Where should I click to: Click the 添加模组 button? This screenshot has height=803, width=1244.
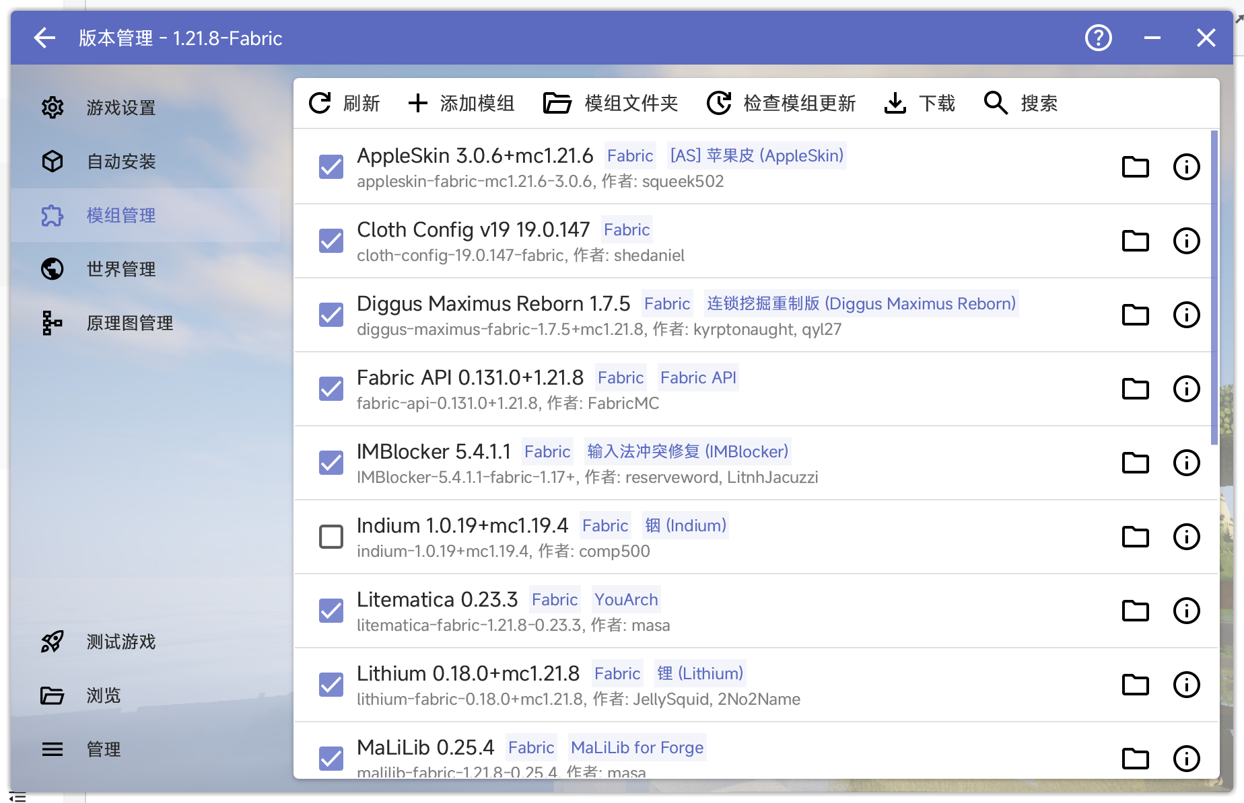[x=462, y=104]
